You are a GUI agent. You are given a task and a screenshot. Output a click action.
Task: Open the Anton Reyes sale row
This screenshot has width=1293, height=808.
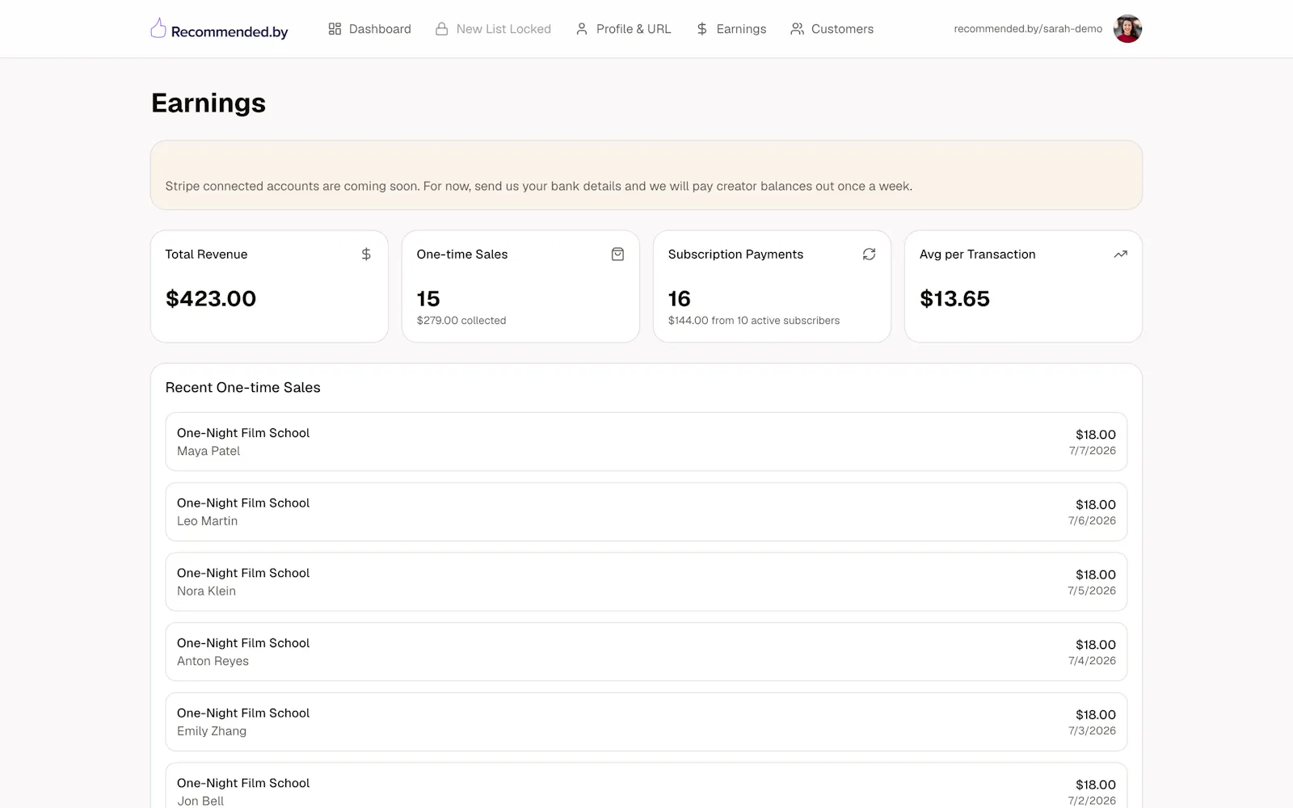pos(646,652)
